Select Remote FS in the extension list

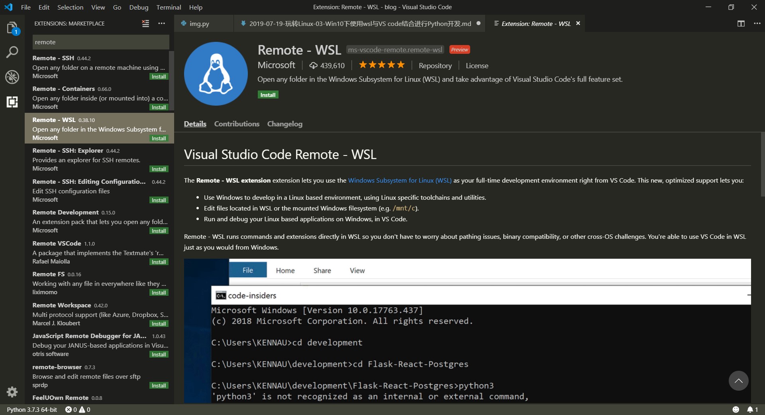pyautogui.click(x=99, y=283)
